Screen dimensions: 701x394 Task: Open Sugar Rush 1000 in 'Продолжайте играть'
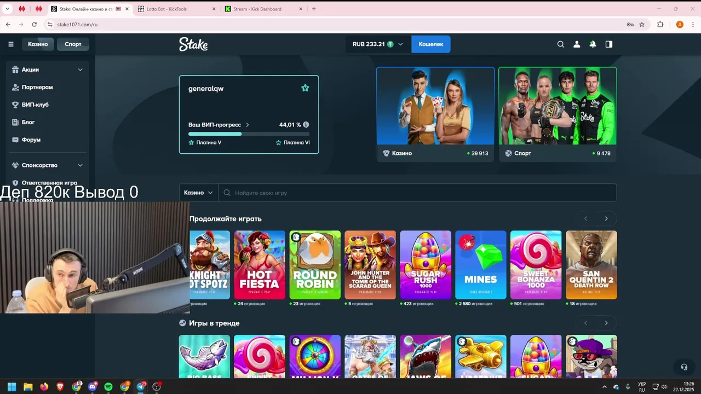[426, 265]
